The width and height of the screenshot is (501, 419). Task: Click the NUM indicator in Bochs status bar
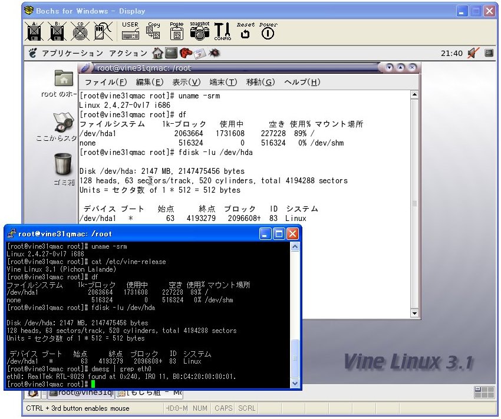click(x=200, y=408)
